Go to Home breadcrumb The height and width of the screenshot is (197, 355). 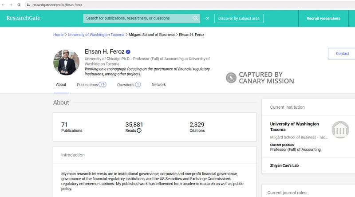[x=58, y=35]
